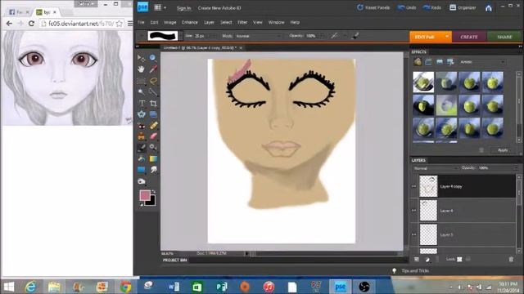Viewport: 524px width, 294px height.
Task: Open the brush preset picker dropdown
Action: click(181, 36)
